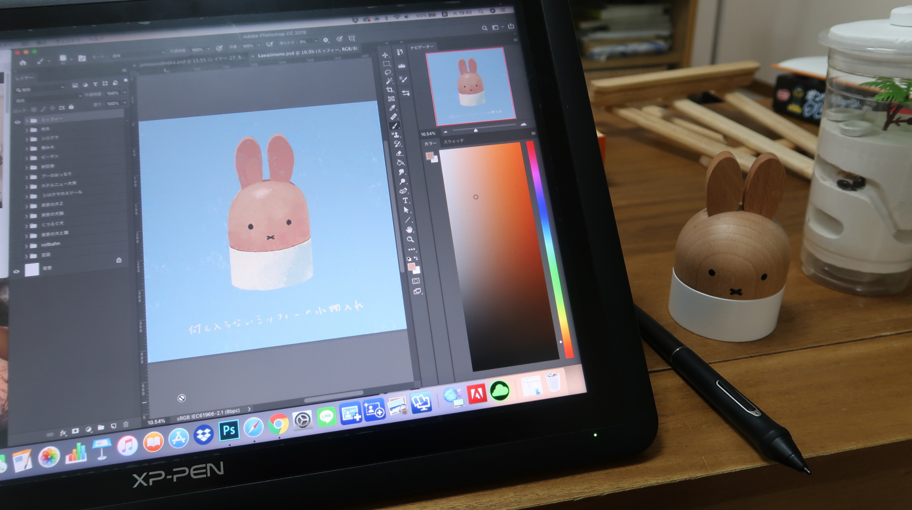Toggle type layer filter icon
The image size is (912, 510).
[x=95, y=84]
